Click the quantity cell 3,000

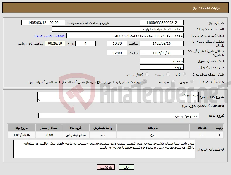pos(49,135)
